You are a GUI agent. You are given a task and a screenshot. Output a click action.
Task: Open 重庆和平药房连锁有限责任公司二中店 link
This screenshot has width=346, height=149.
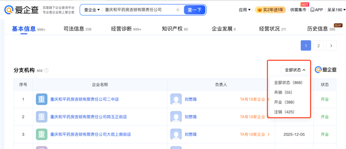coord(85,99)
